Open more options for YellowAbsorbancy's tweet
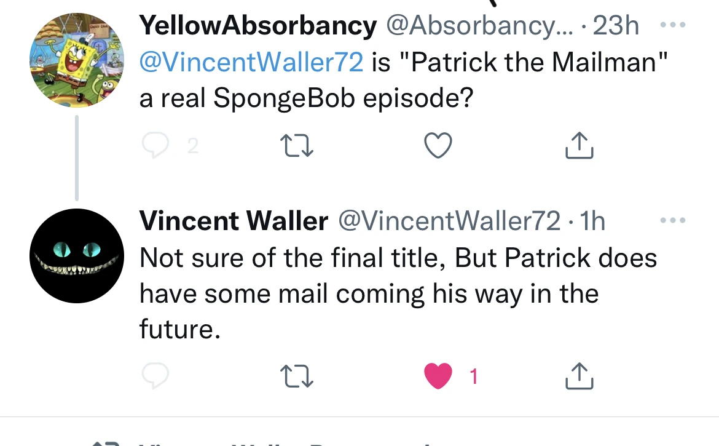The width and height of the screenshot is (719, 446). pyautogui.click(x=674, y=23)
